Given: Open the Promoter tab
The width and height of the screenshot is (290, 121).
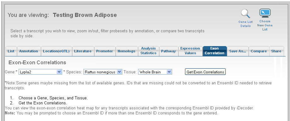Looking at the screenshot, I should (105, 51).
